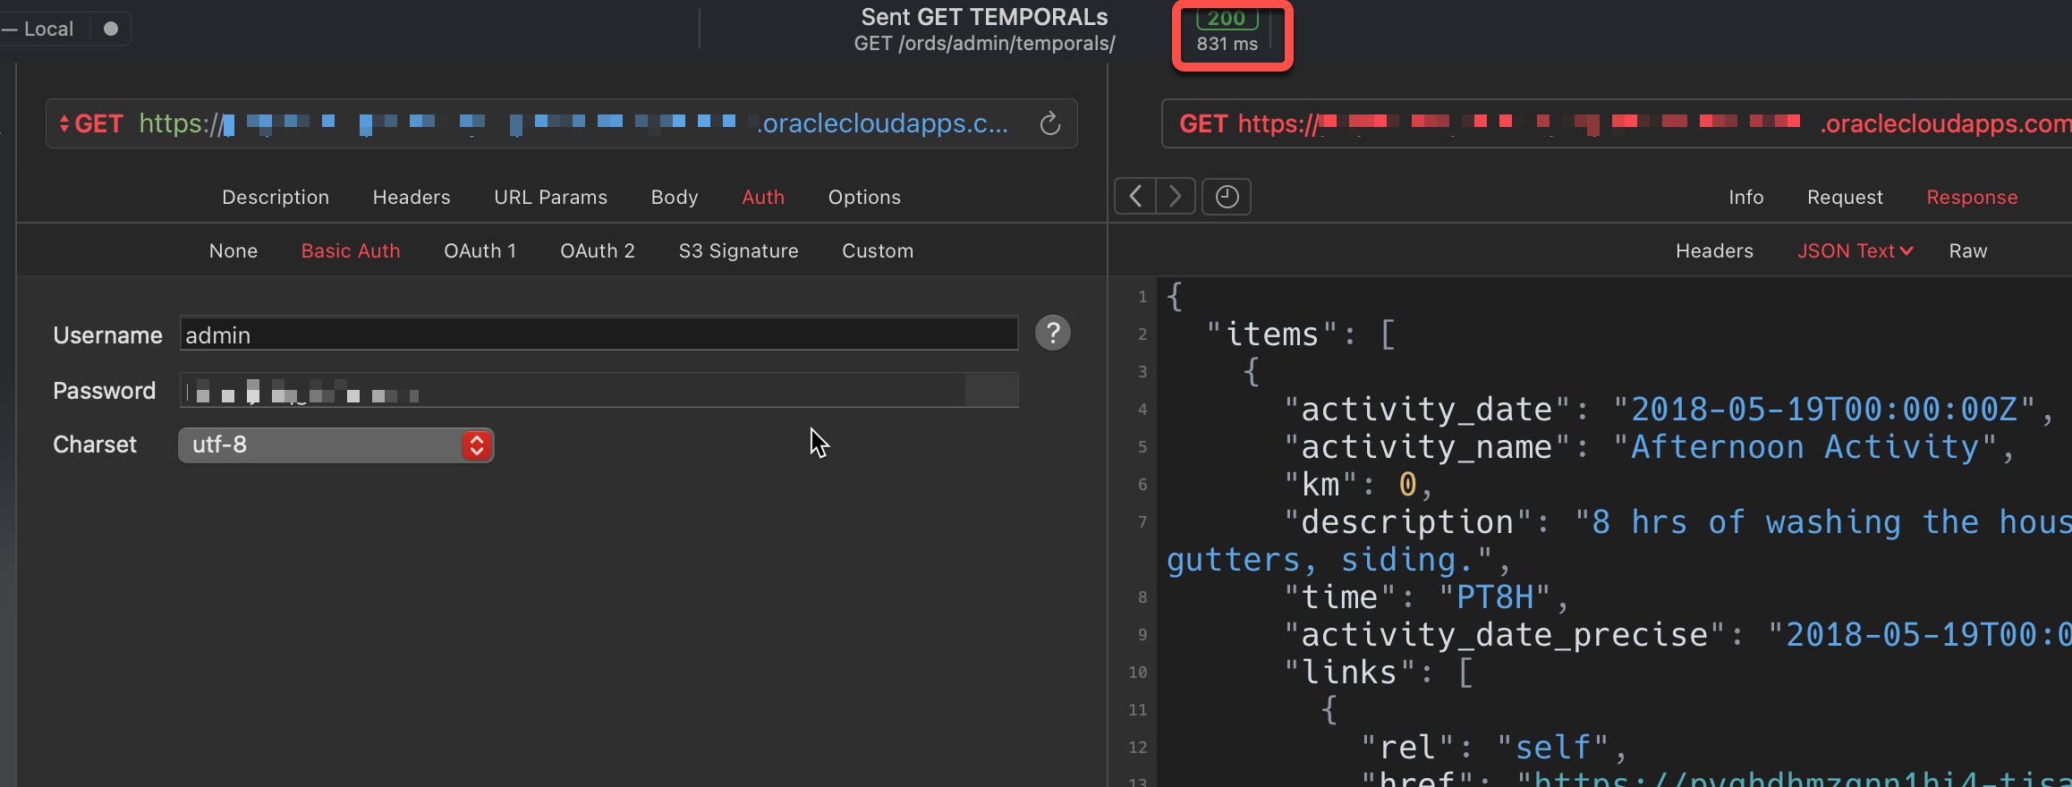Screen dimensions: 2072x787
Task: Select the None auth type
Action: tap(234, 251)
